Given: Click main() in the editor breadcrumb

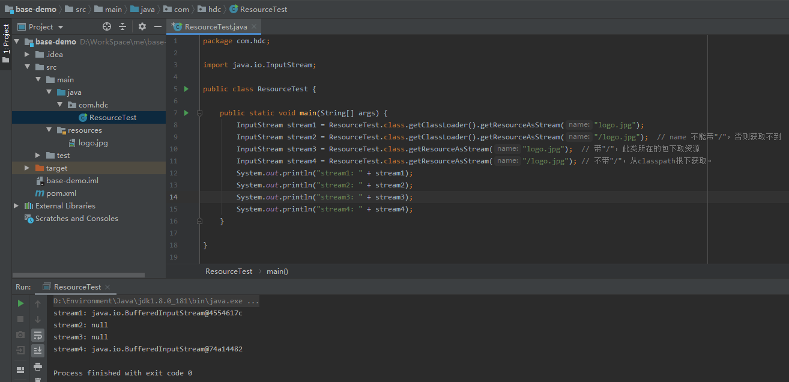Looking at the screenshot, I should coord(277,271).
